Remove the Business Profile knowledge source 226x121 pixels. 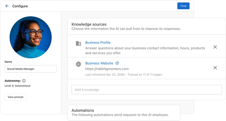coord(215,47)
